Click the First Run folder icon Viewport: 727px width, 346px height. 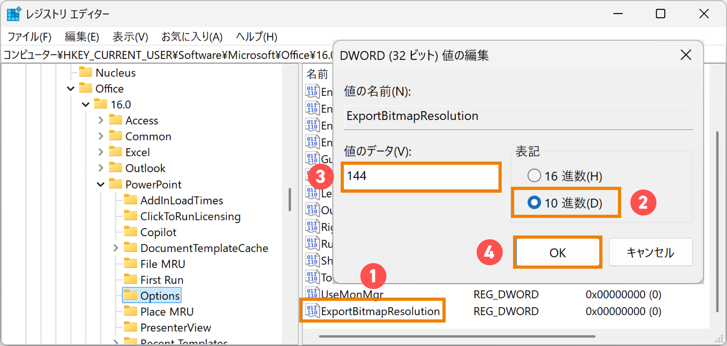130,279
